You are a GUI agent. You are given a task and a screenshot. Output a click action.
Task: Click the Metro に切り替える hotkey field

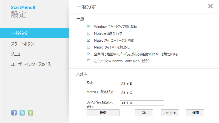[142, 92]
